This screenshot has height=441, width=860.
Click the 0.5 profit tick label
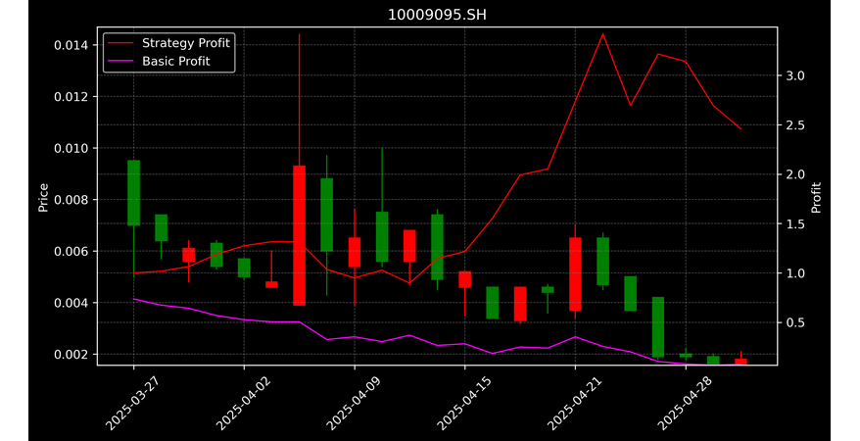(x=794, y=322)
